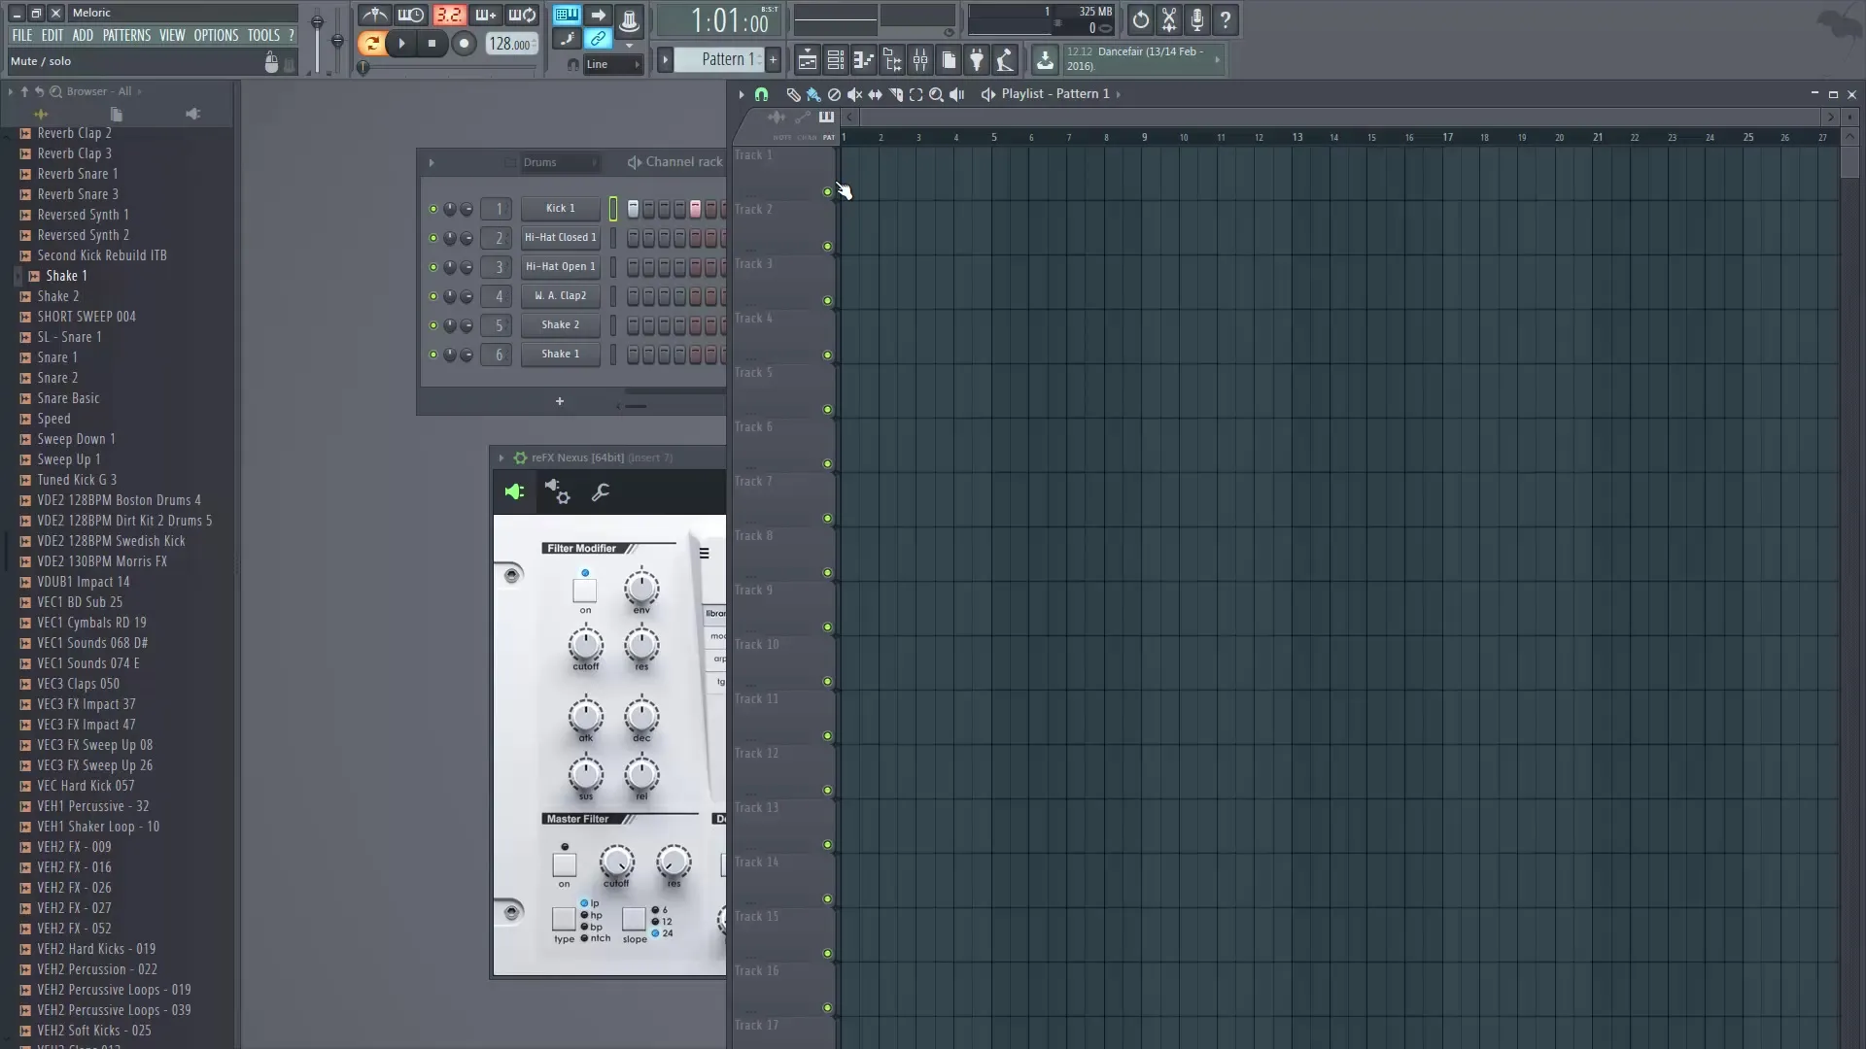1866x1049 pixels.
Task: Open the reFX Nexus plugin settings wrench
Action: click(600, 491)
